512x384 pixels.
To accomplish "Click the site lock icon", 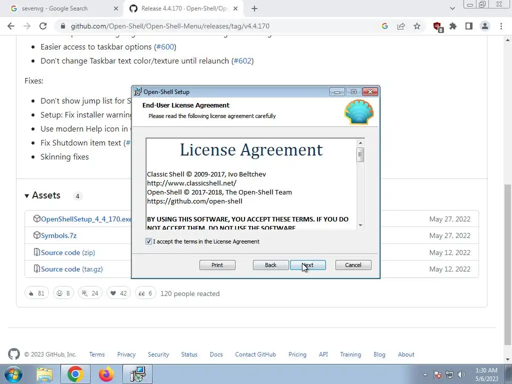I will tap(63, 26).
